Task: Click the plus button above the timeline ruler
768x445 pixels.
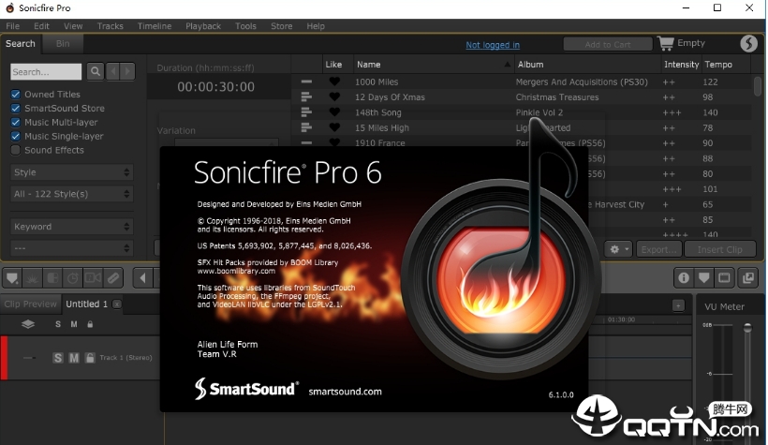Action: (x=678, y=305)
